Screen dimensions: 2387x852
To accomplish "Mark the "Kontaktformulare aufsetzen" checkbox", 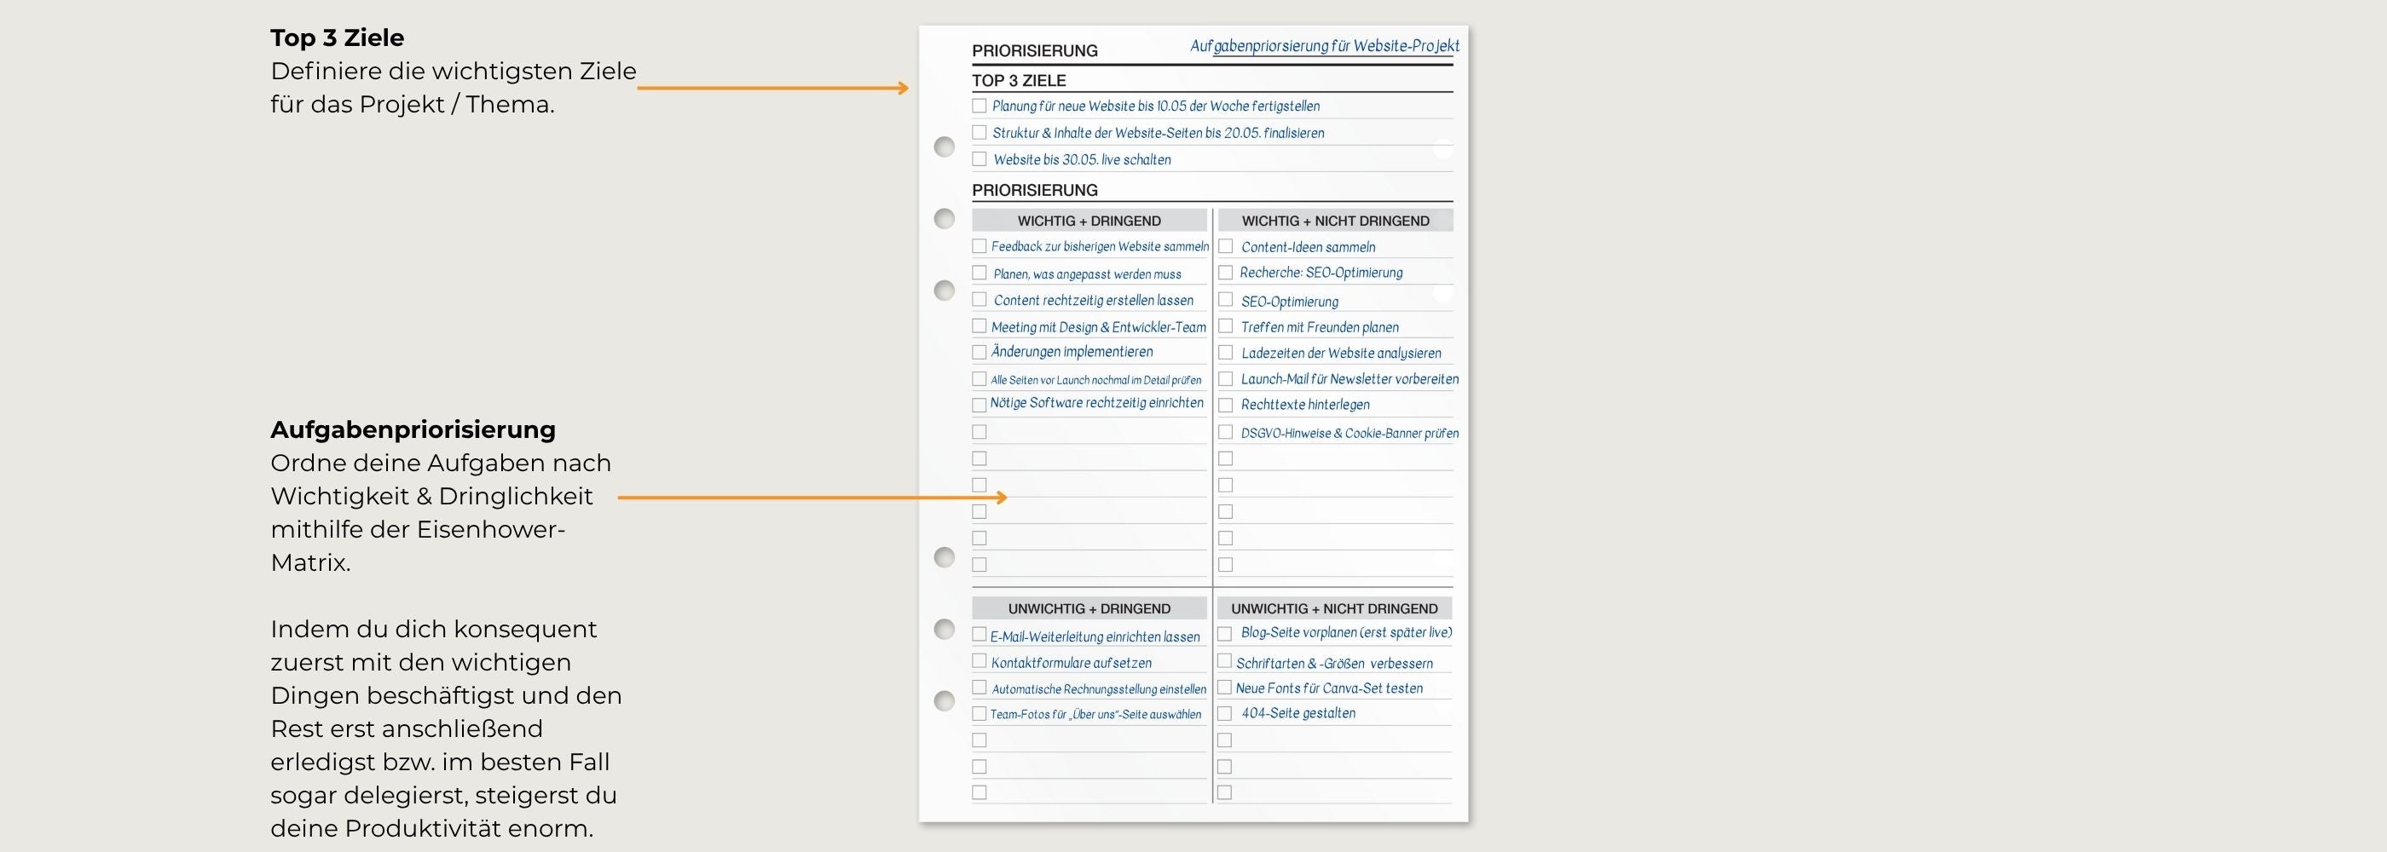I will click(979, 661).
